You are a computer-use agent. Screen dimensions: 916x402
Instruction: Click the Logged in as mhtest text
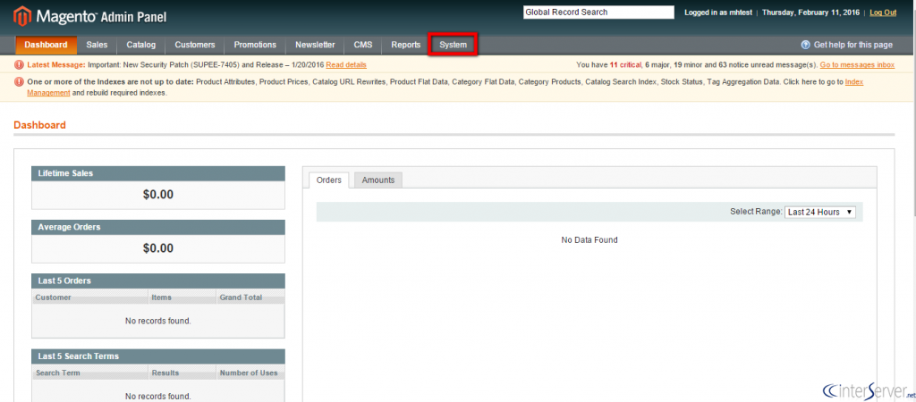(x=718, y=13)
